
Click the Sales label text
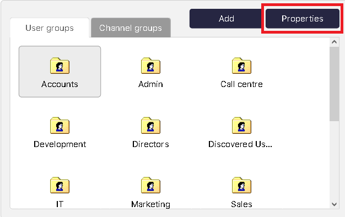pyautogui.click(x=241, y=204)
